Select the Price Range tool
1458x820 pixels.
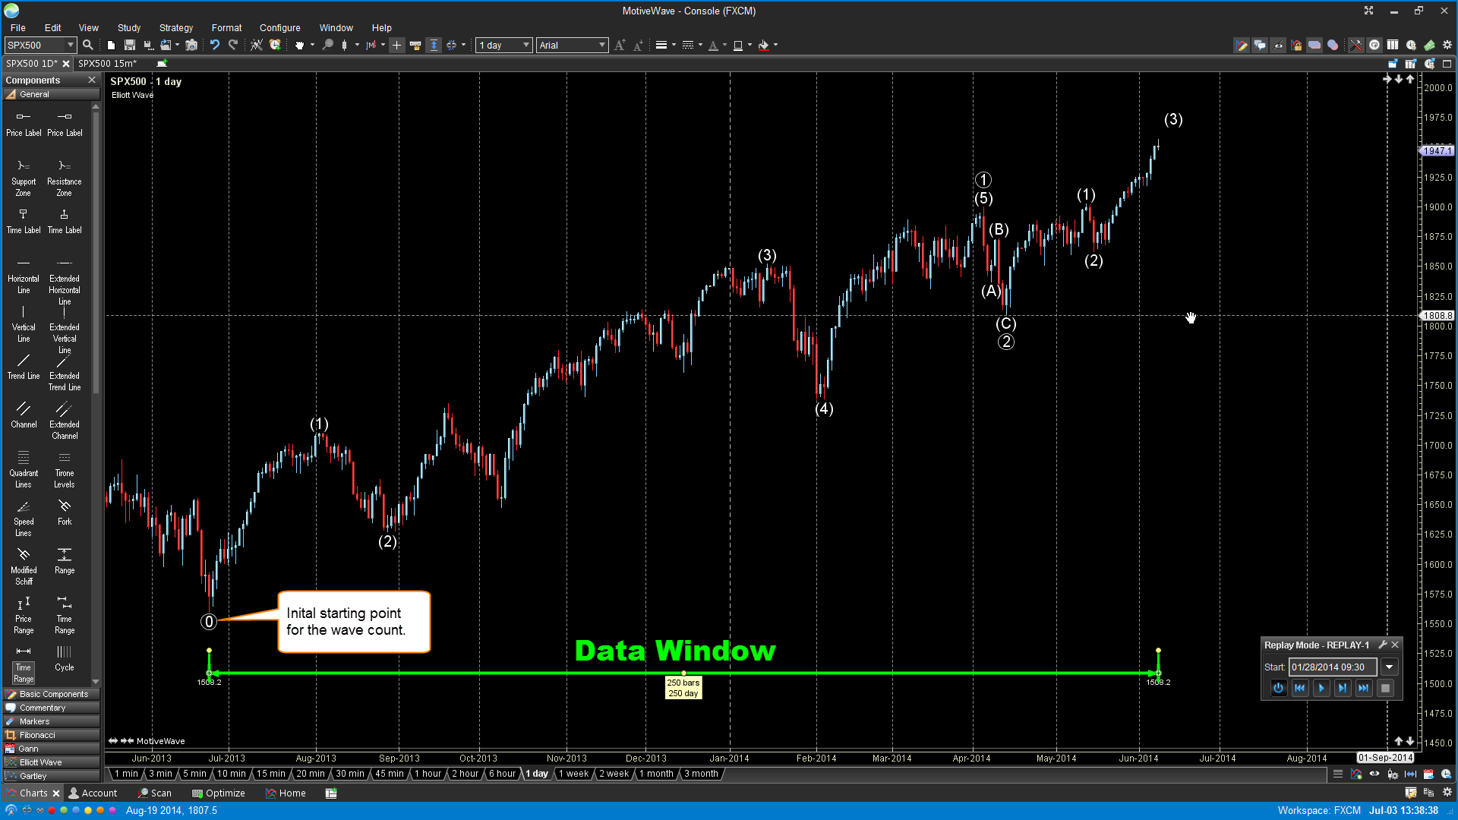24,614
